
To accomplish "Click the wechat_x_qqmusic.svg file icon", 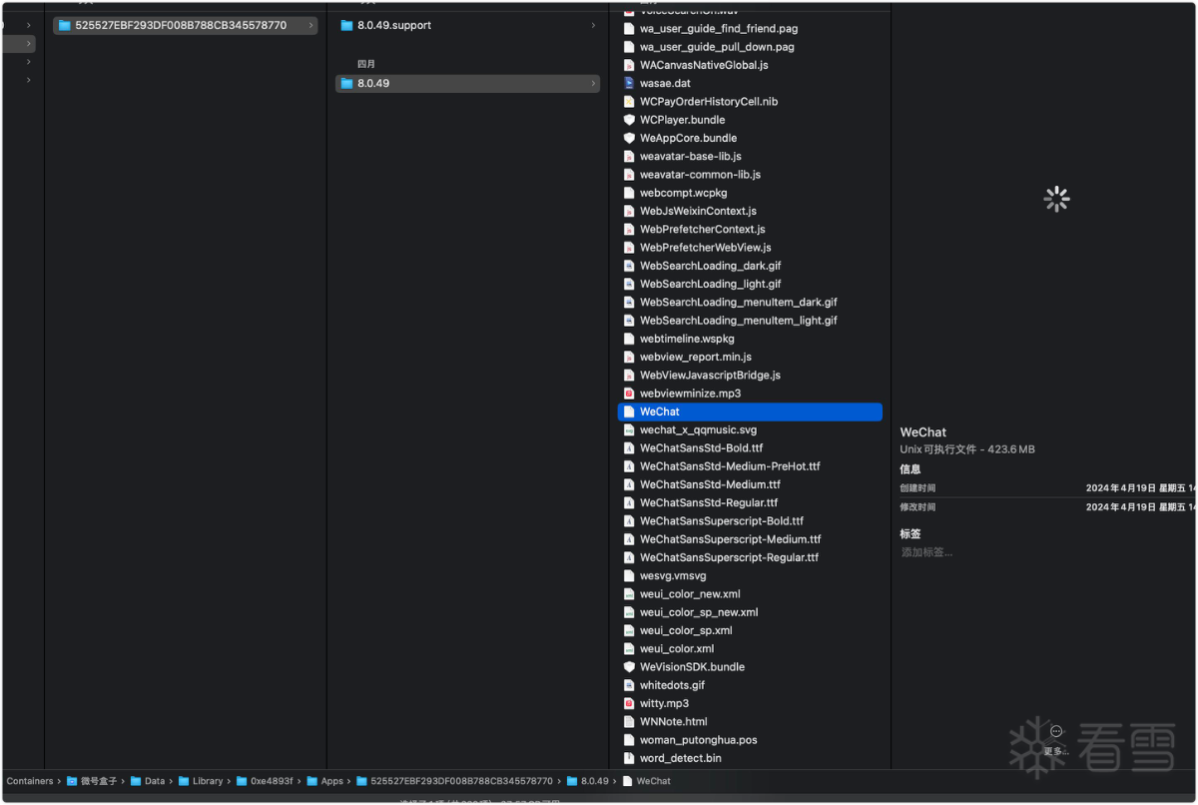I will pyautogui.click(x=629, y=429).
